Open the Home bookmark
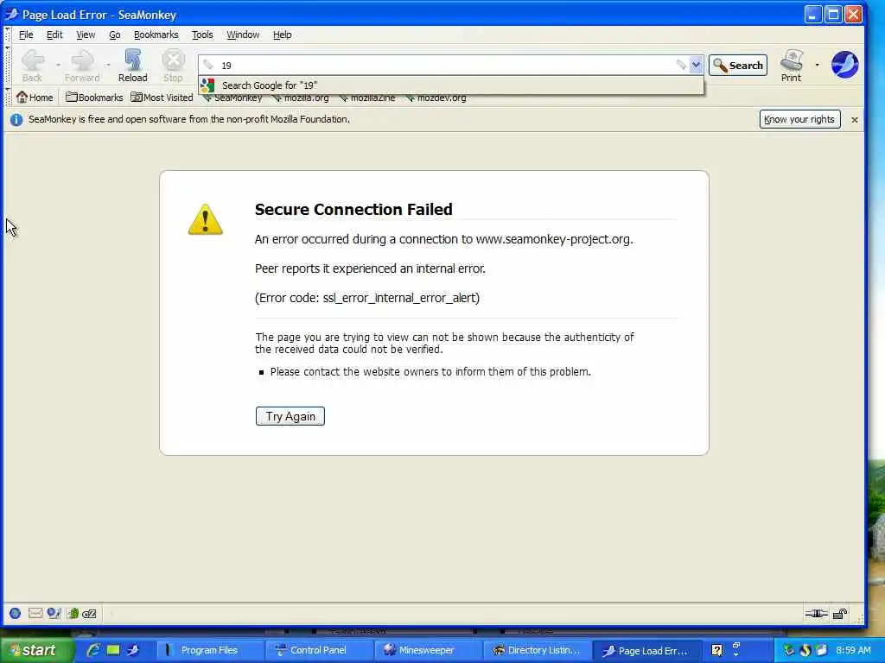This screenshot has width=885, height=663. coord(35,98)
